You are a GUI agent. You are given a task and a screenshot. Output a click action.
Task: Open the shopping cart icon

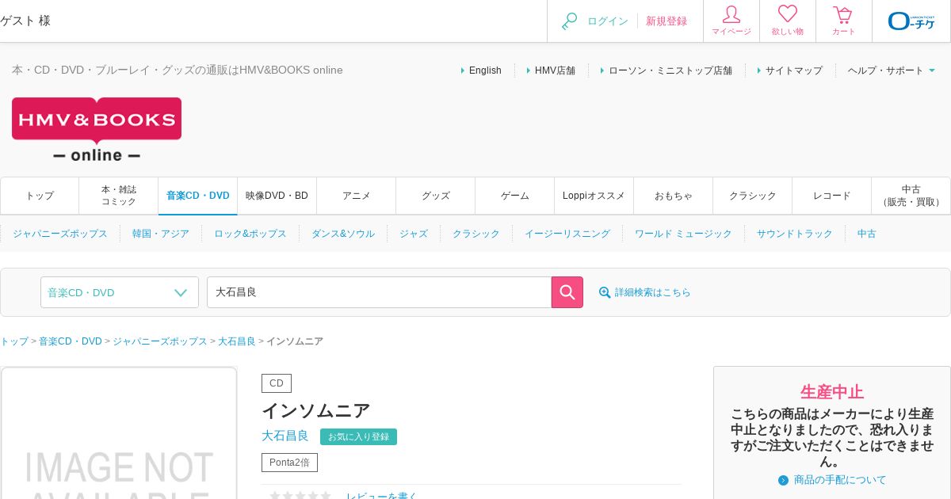point(843,15)
